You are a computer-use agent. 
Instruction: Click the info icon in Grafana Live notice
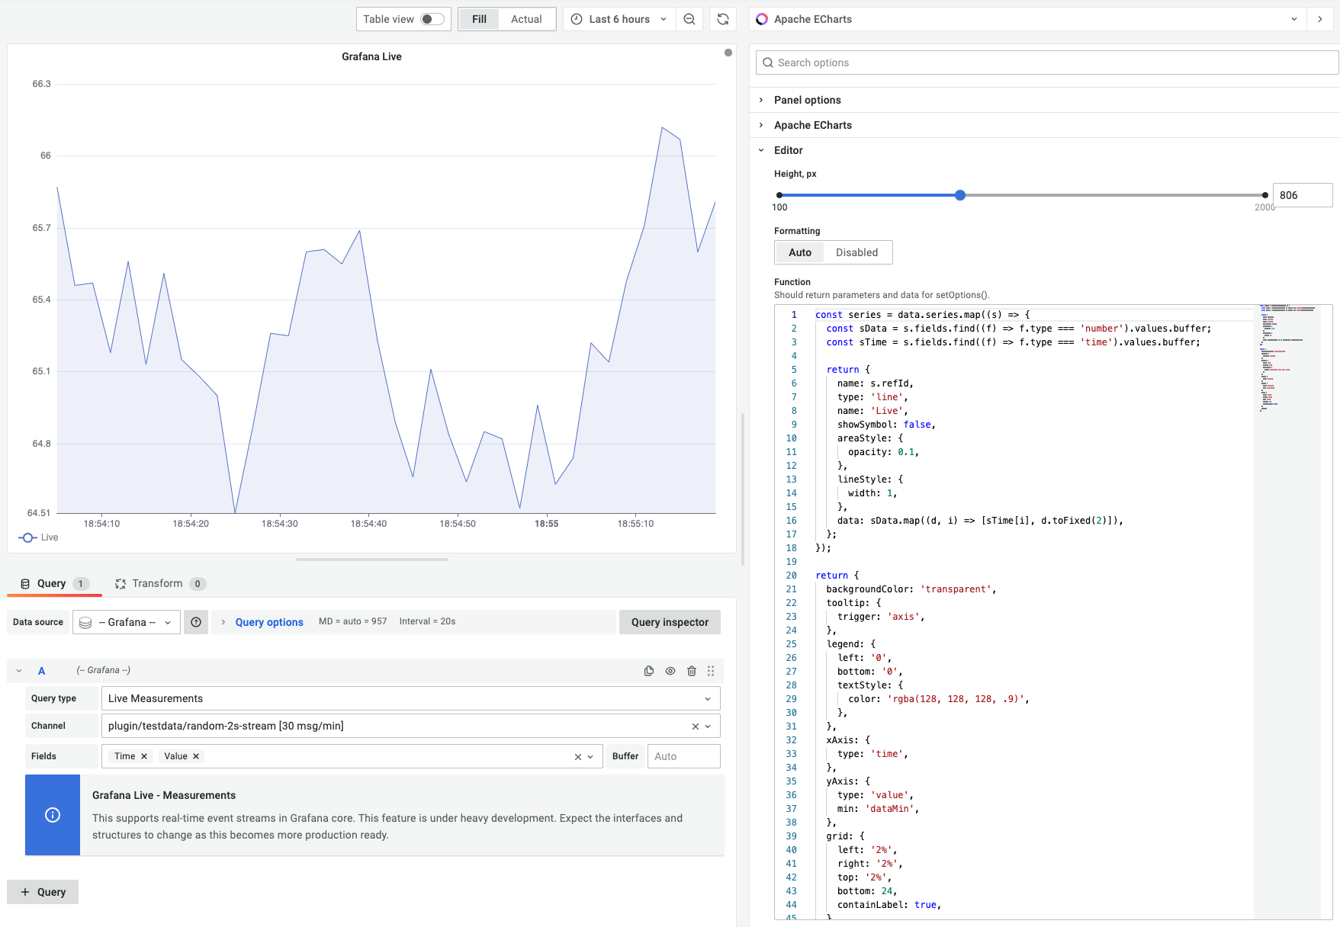point(53,815)
